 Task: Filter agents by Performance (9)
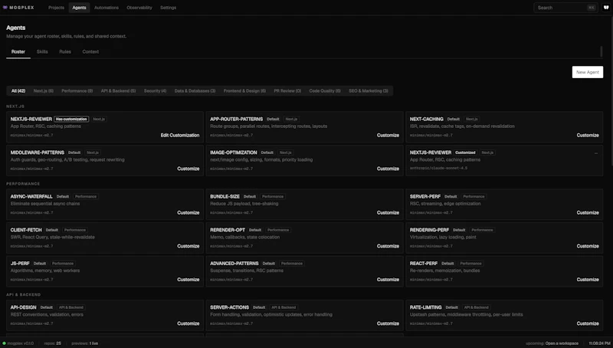pyautogui.click(x=77, y=90)
